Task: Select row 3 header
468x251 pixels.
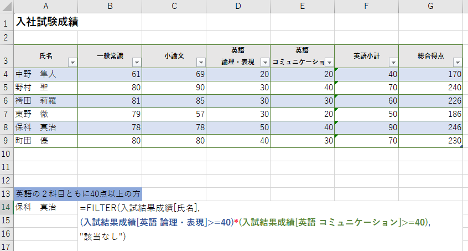Action: (7, 56)
